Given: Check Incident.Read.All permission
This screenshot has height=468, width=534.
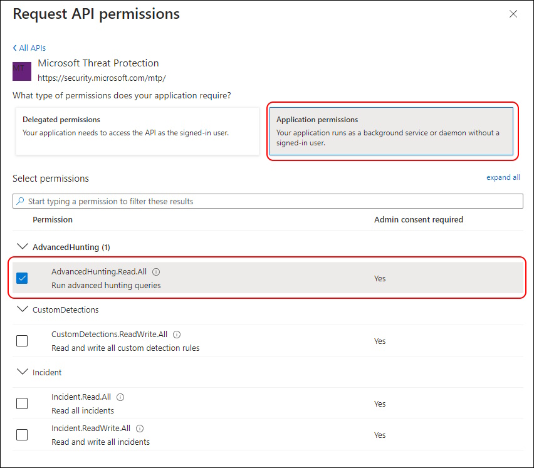Looking at the screenshot, I should pos(22,403).
